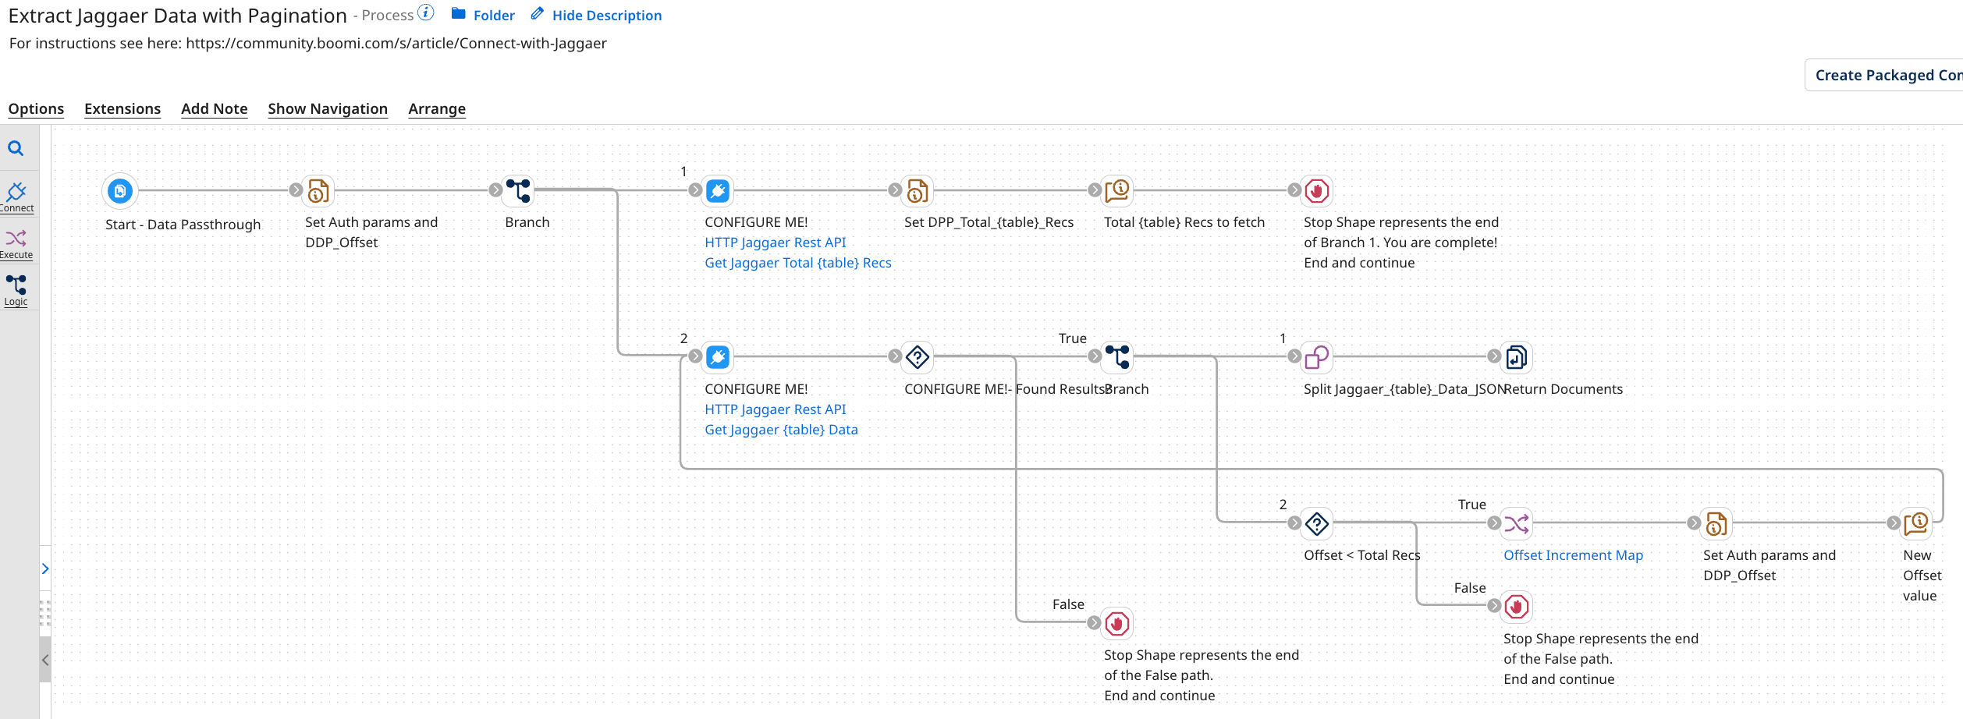1963x719 pixels.
Task: Click the Arrange menu item
Action: click(x=437, y=109)
